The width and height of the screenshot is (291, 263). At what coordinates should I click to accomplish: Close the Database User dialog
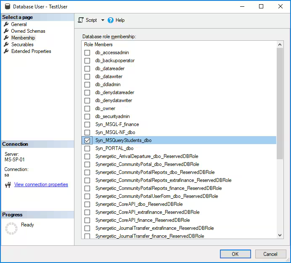280,6
